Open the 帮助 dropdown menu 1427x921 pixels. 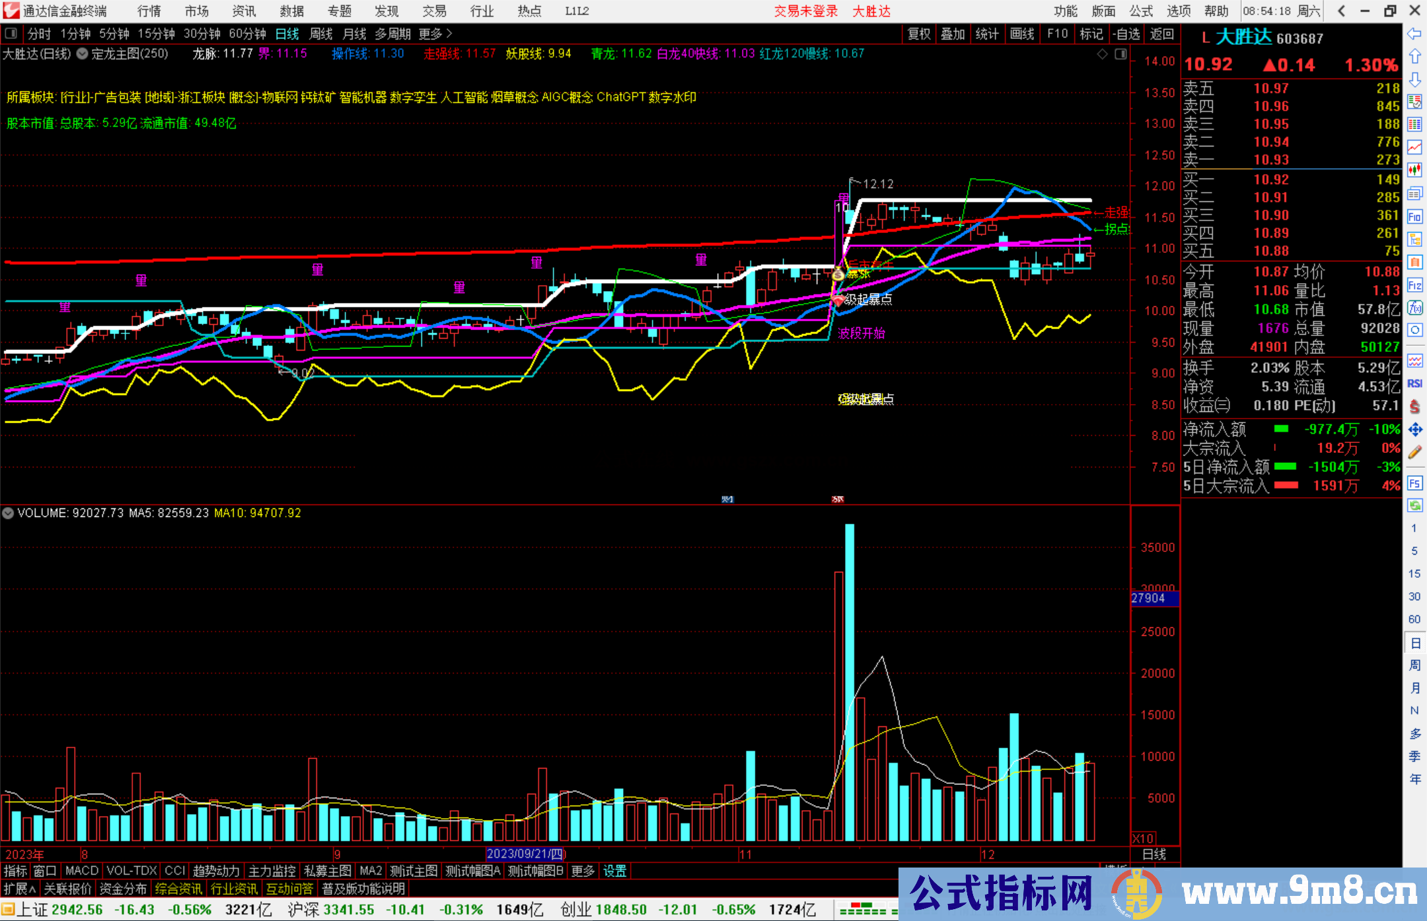[1216, 11]
